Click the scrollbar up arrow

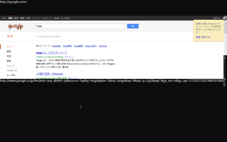(x=226, y=19)
